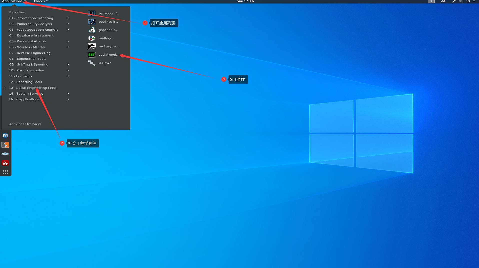Open the Applications menu in top bar

14,1
